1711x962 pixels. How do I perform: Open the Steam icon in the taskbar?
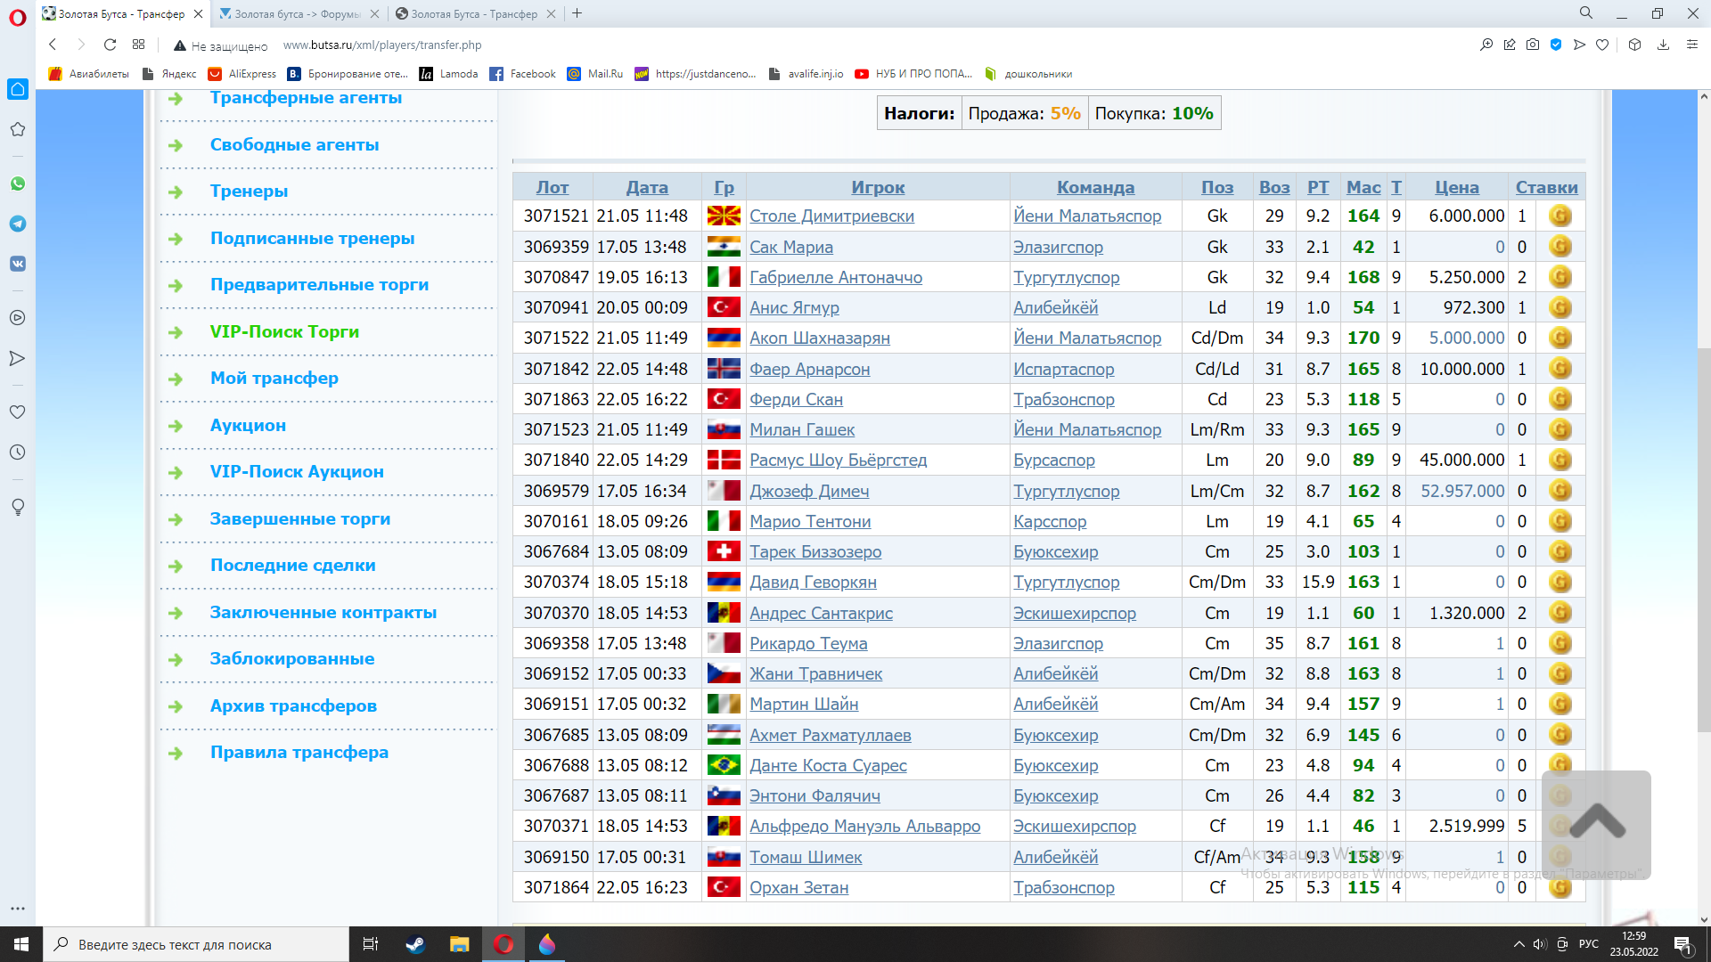tap(415, 944)
